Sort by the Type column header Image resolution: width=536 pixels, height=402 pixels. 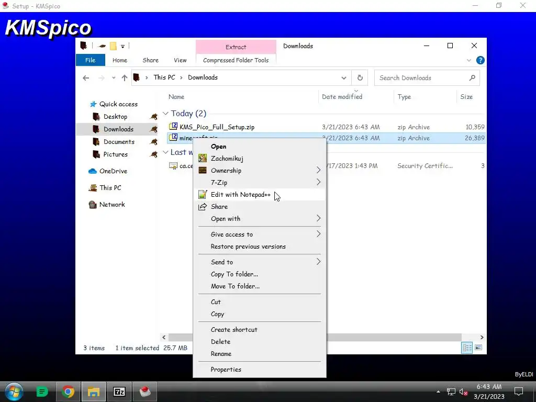click(x=405, y=97)
